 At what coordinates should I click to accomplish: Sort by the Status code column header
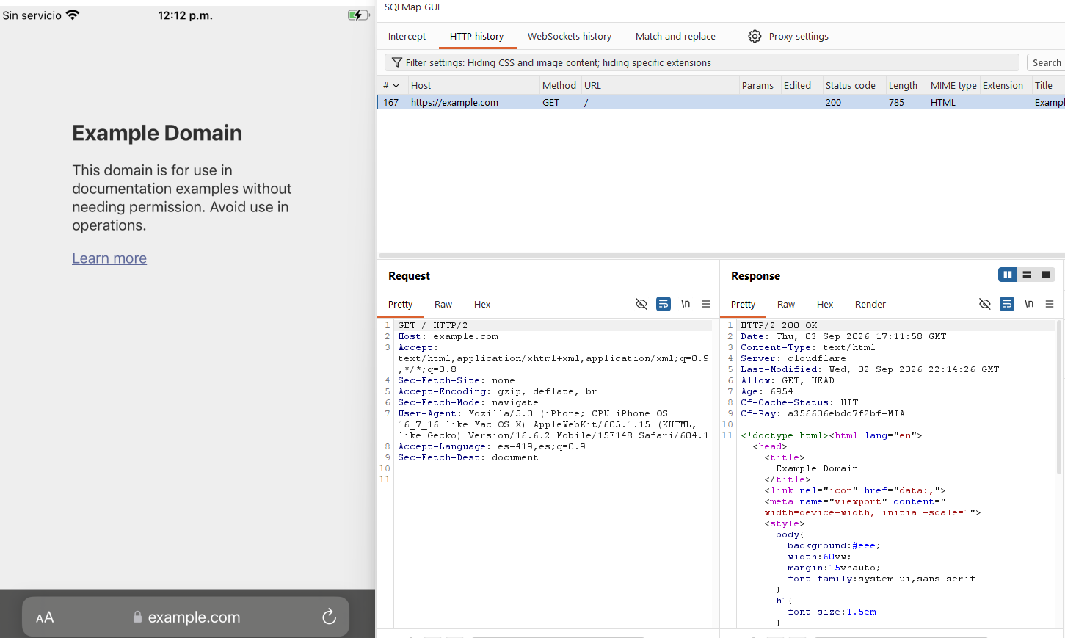[850, 86]
